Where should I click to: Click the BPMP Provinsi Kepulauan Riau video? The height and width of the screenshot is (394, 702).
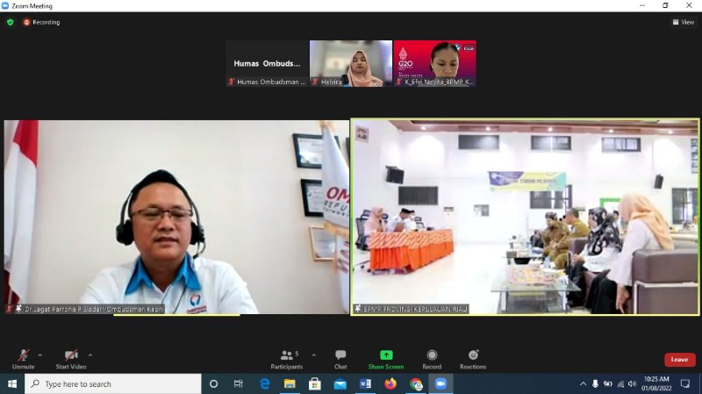(525, 217)
